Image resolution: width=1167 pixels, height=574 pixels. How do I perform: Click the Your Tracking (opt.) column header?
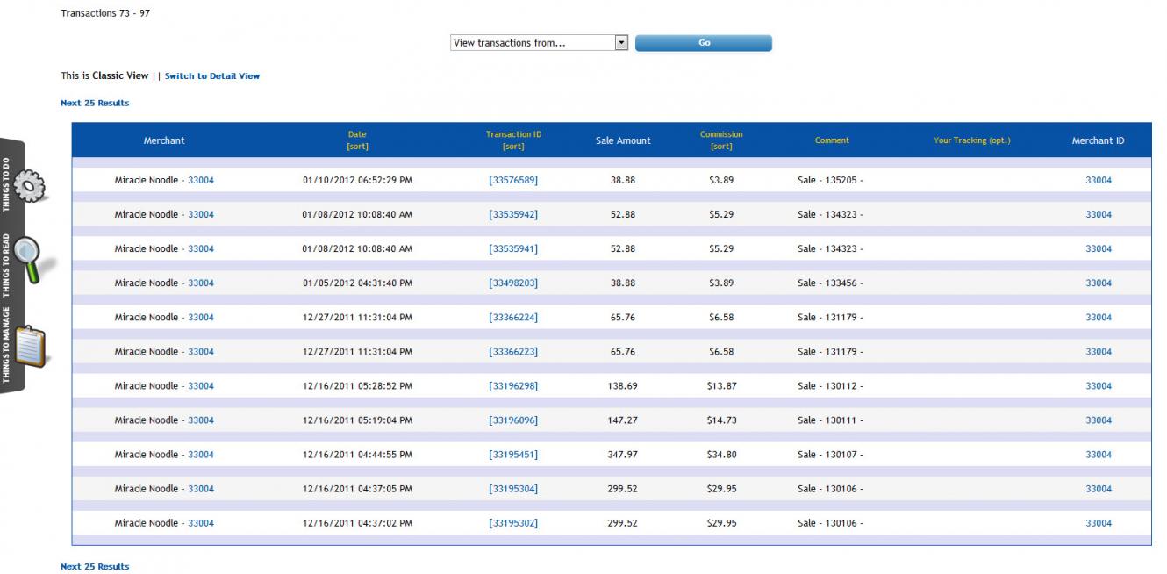[x=972, y=140]
